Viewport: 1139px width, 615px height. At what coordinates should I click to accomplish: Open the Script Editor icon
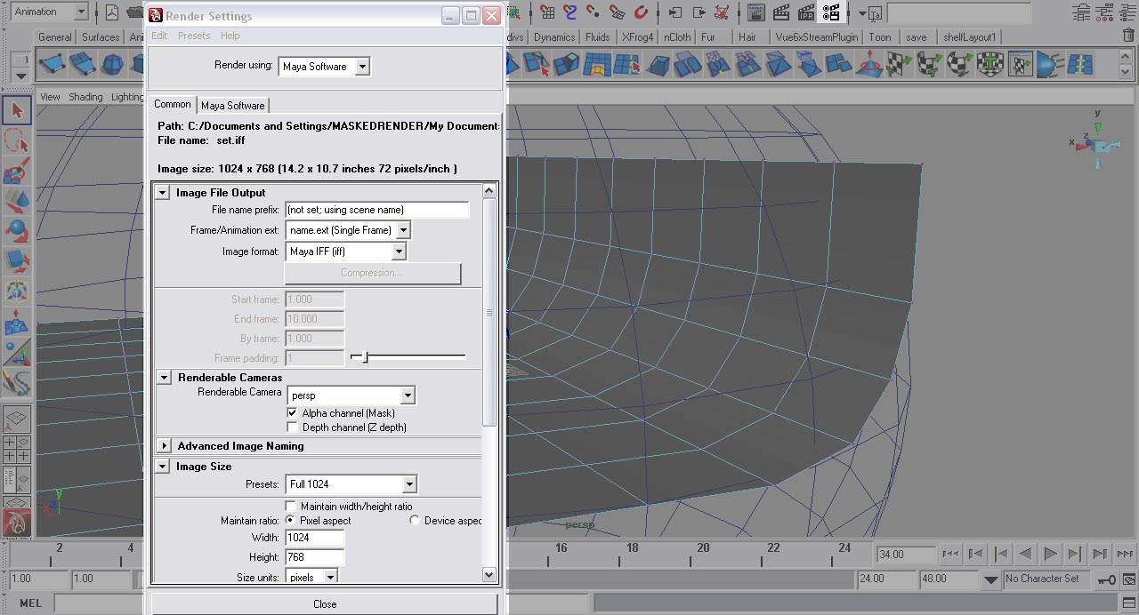(x=1129, y=603)
